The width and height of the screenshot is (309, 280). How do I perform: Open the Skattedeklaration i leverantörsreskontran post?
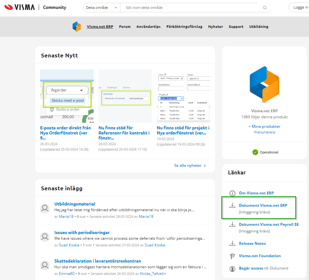[x=97, y=261]
